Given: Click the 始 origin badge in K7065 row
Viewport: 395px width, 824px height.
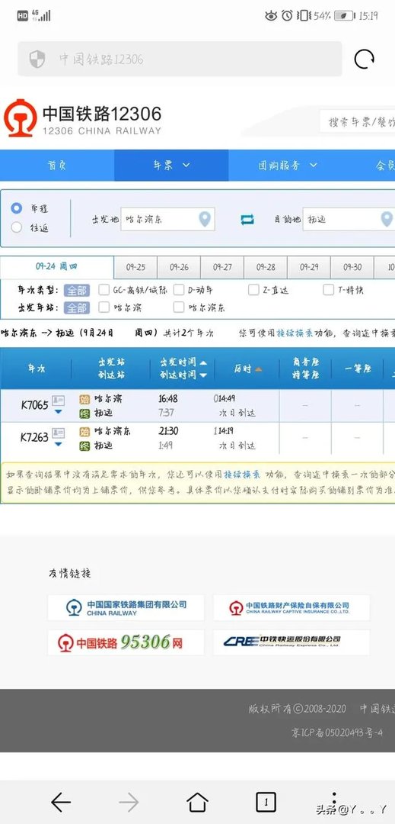Looking at the screenshot, I should (84, 399).
